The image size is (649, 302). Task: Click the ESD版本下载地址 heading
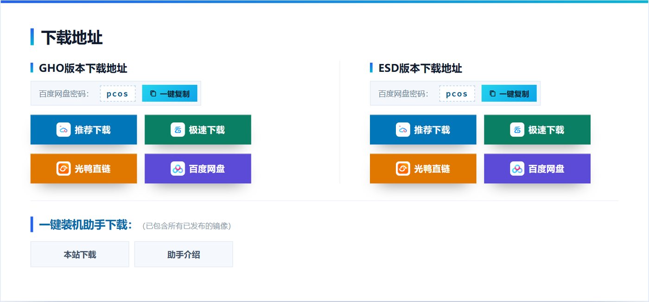[x=420, y=69]
